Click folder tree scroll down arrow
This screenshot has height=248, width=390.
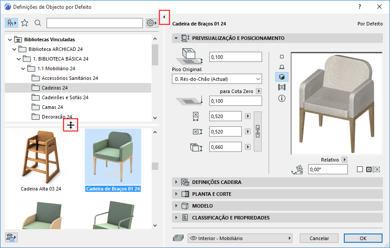pyautogui.click(x=155, y=118)
